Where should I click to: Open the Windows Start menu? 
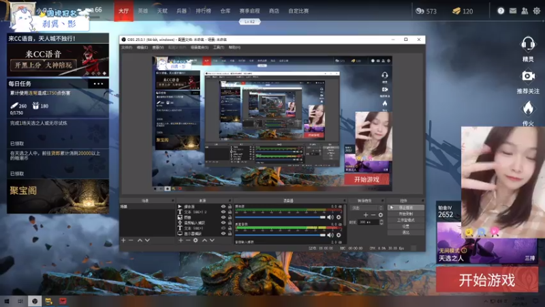[x=7, y=301]
